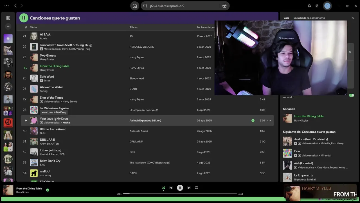360x203 pixels.
Task: Play 'Your Love Is My Drug' row
Action: [26, 120]
